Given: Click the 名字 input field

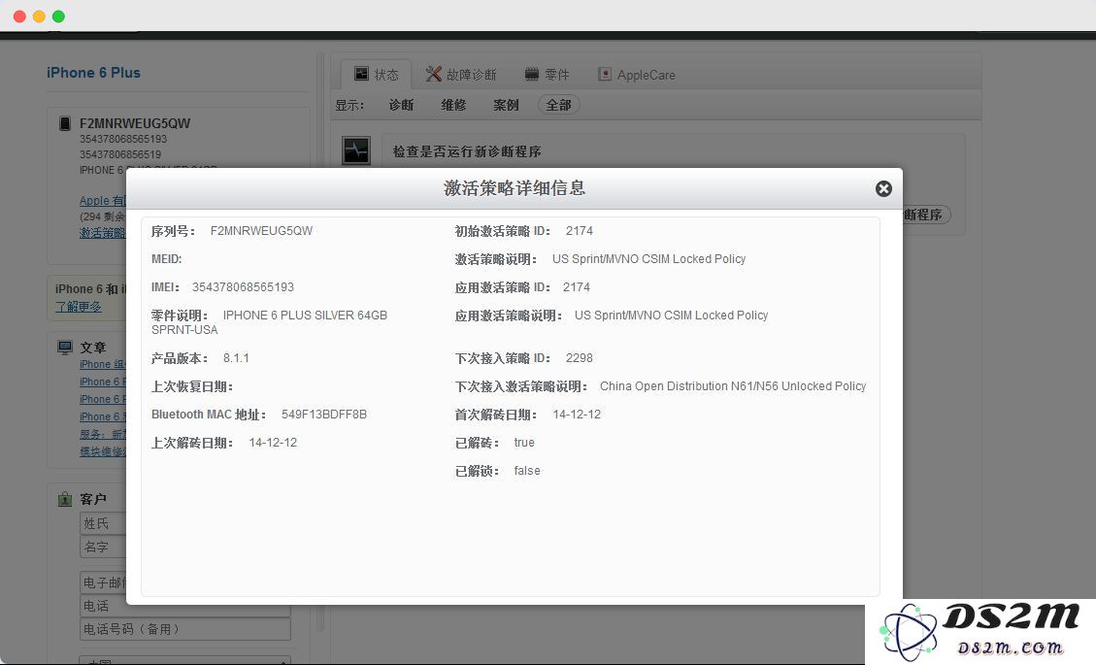Looking at the screenshot, I should [103, 547].
